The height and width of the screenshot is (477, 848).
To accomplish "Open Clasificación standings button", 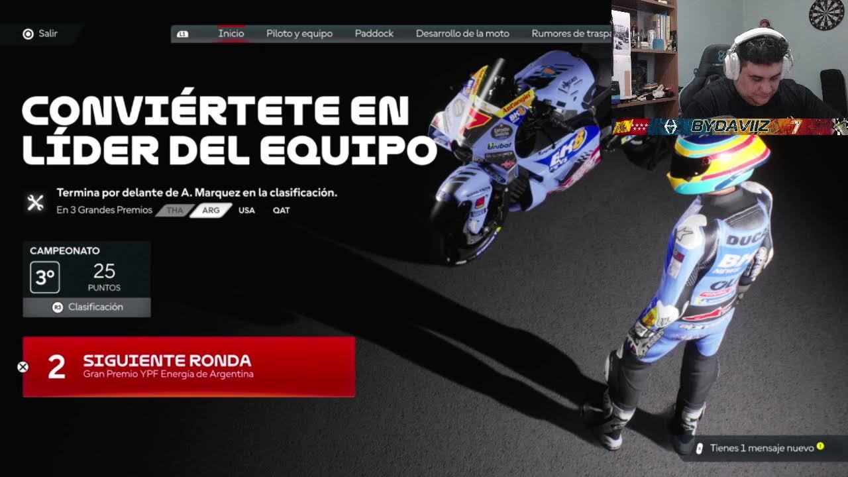I will click(x=87, y=307).
